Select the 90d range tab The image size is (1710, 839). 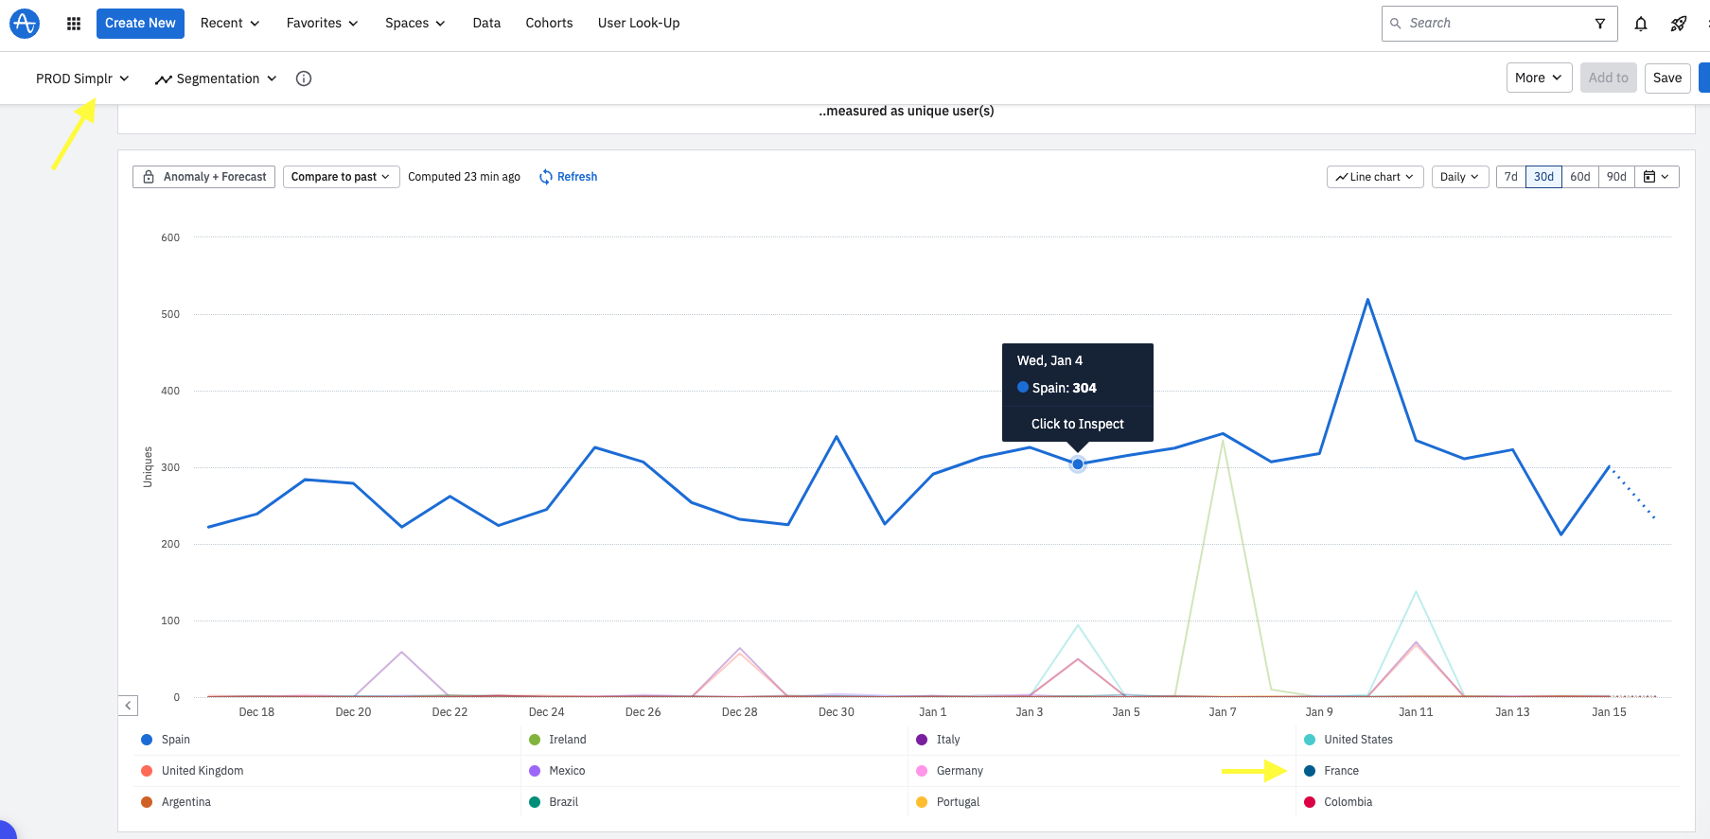1616,177
